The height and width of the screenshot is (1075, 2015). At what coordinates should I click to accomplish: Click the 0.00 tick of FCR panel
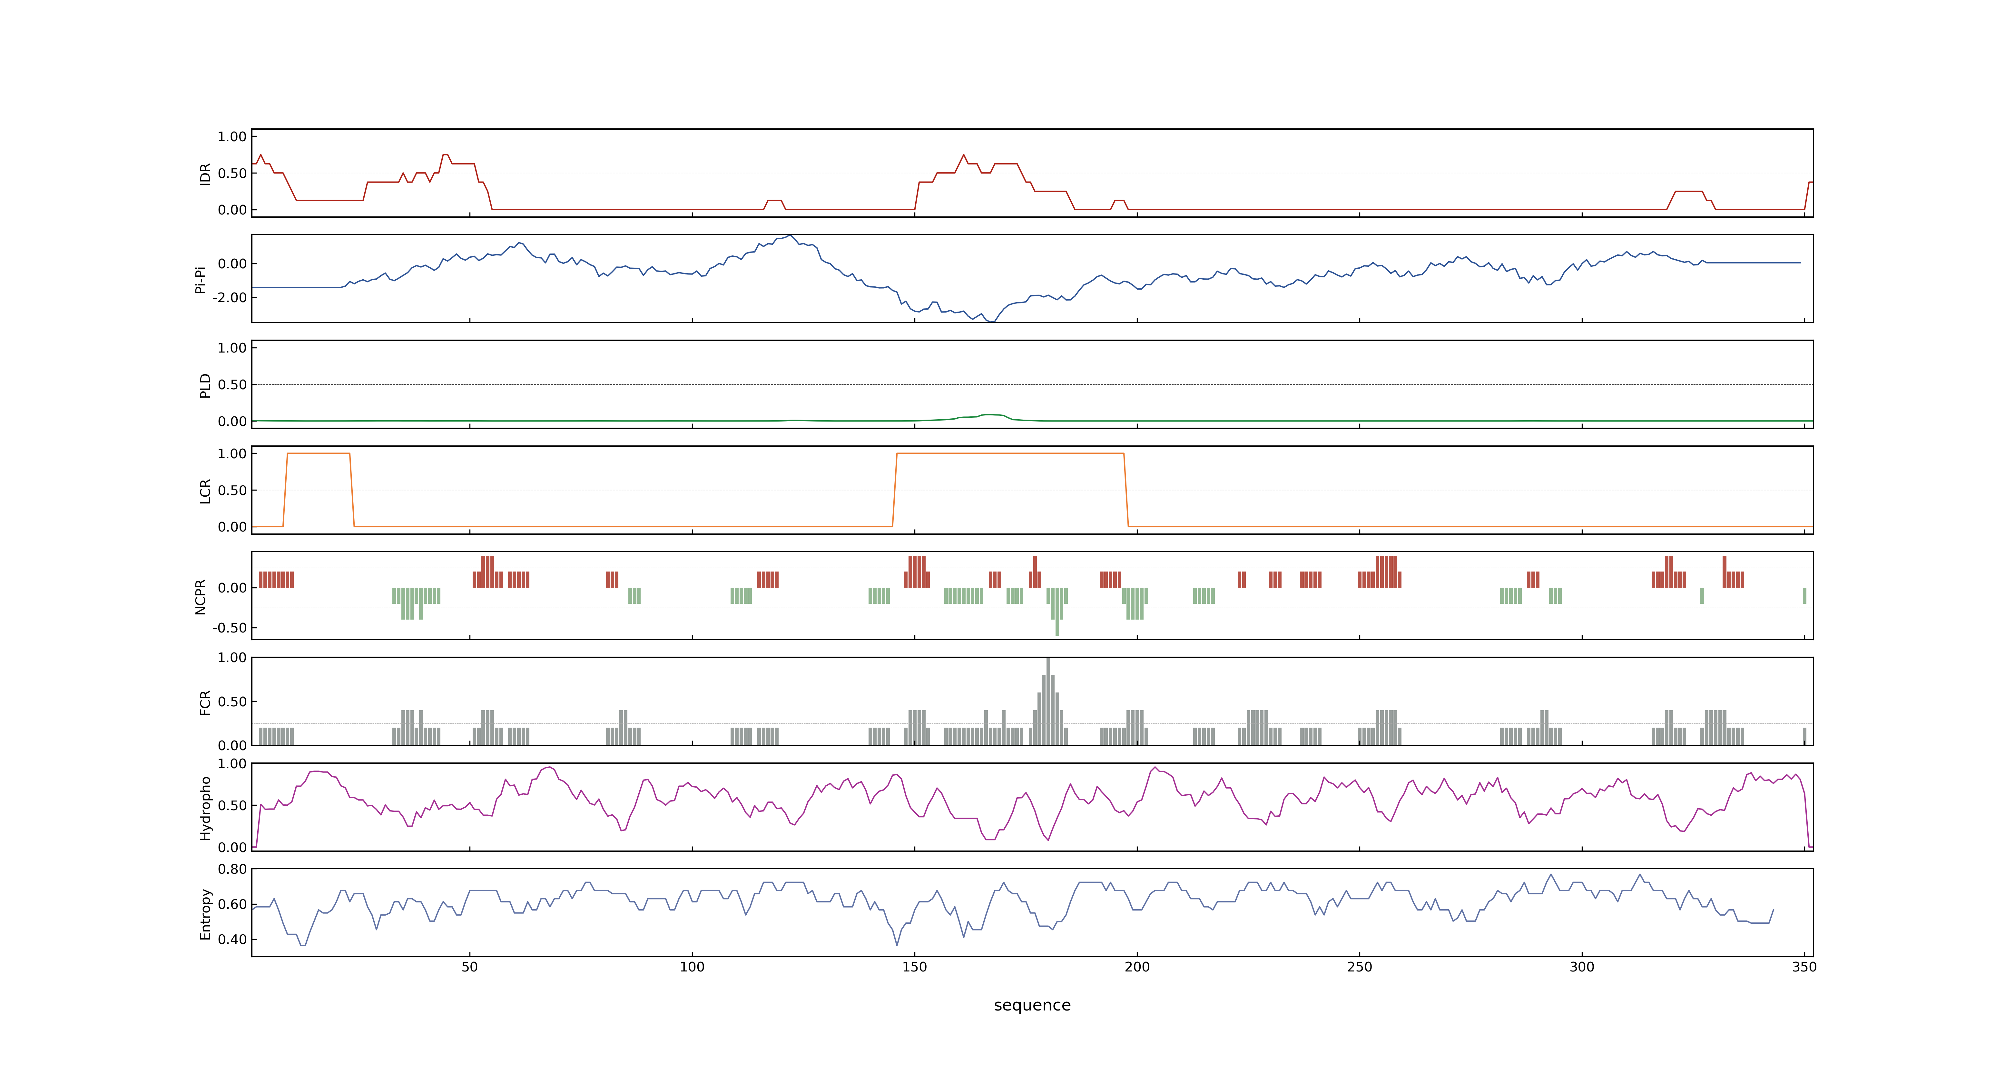232,746
